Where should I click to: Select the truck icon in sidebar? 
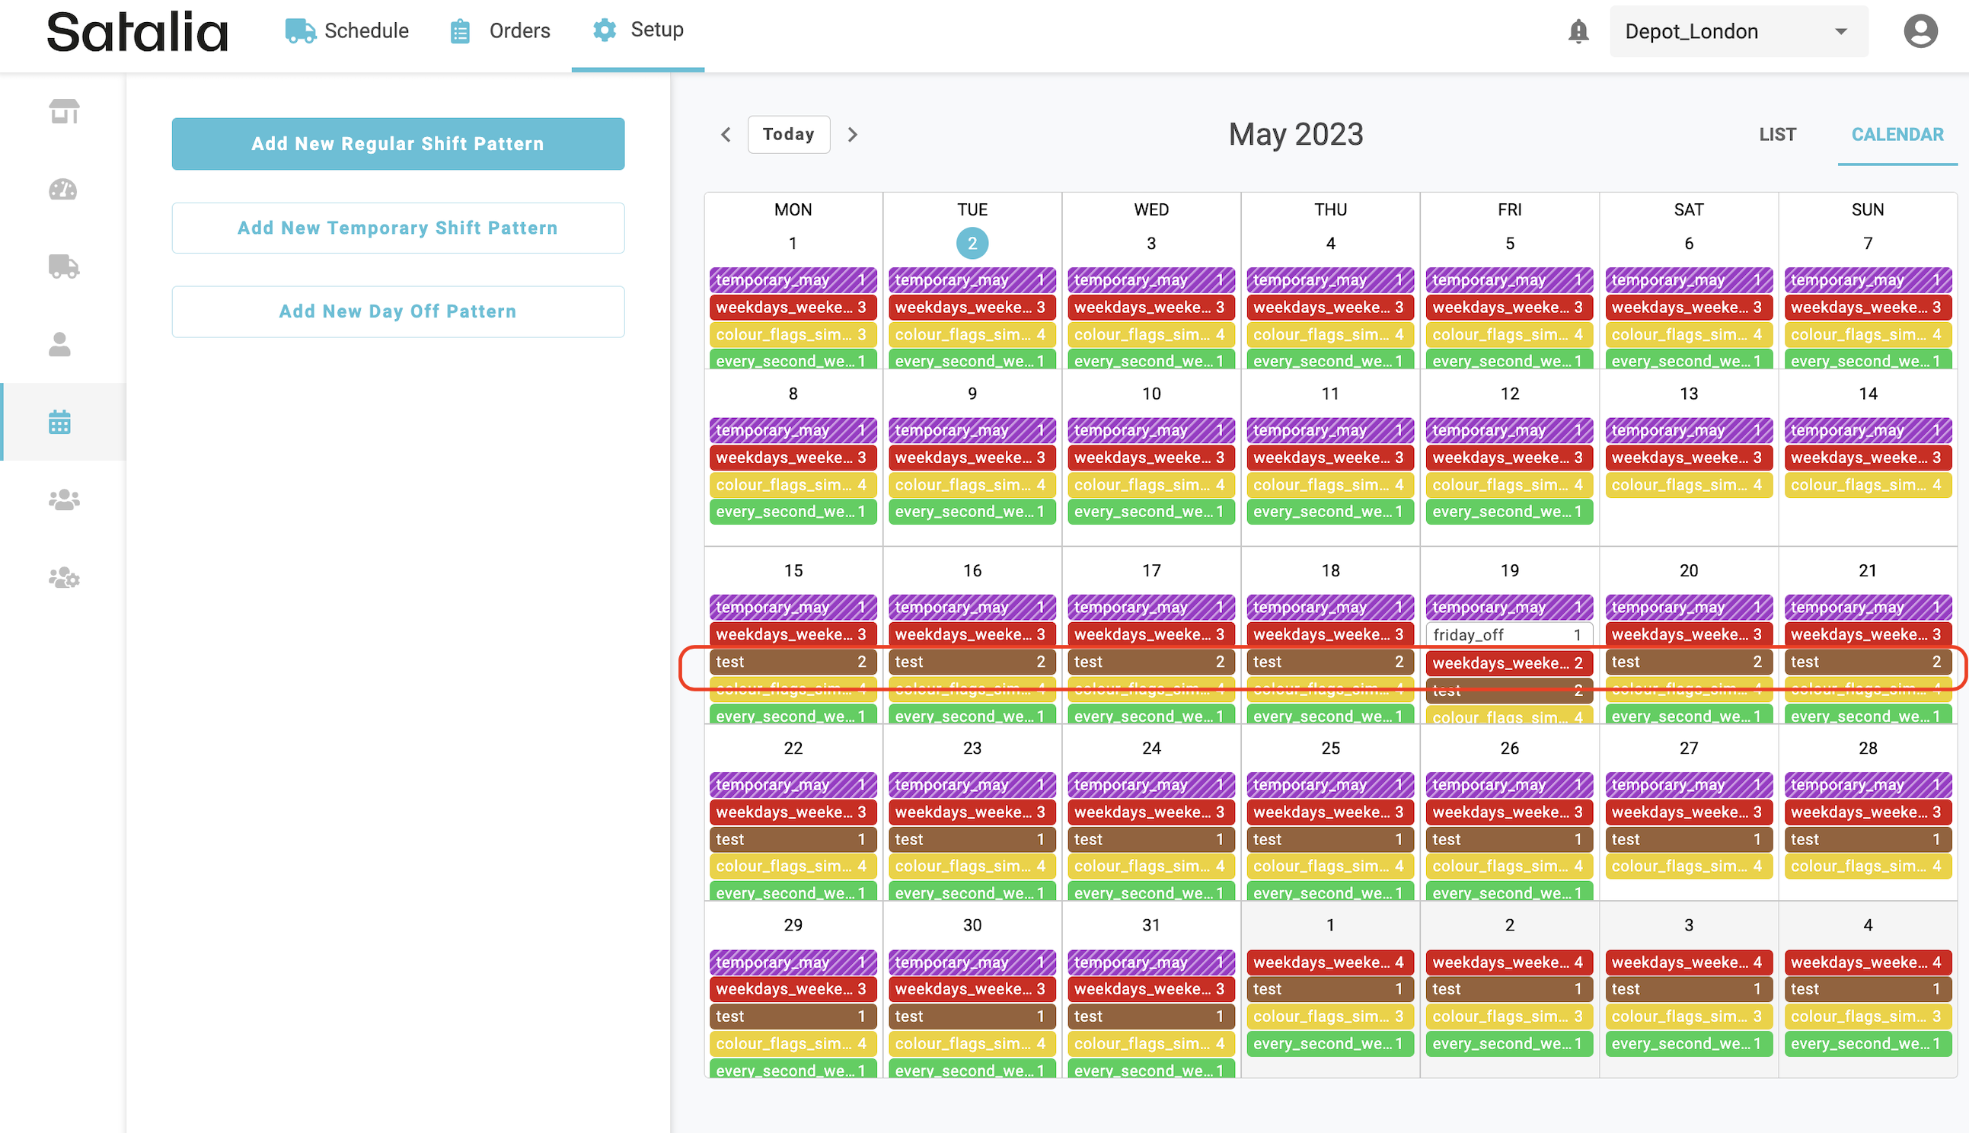tap(64, 266)
